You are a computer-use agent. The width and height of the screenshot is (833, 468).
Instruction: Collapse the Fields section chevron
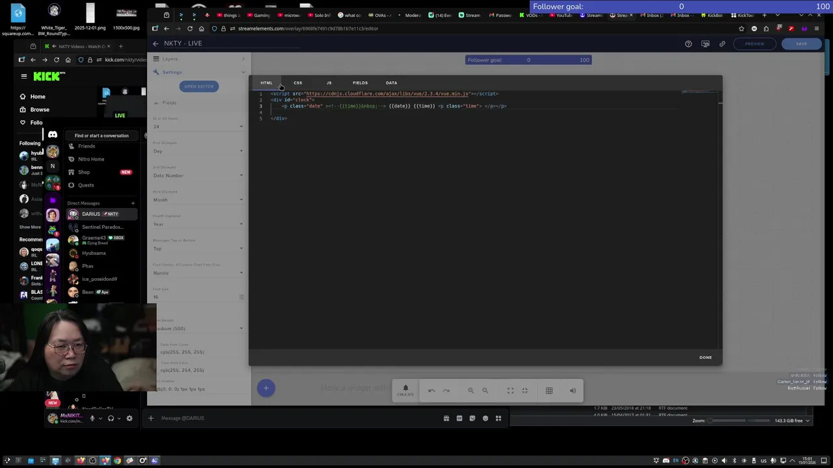(156, 103)
